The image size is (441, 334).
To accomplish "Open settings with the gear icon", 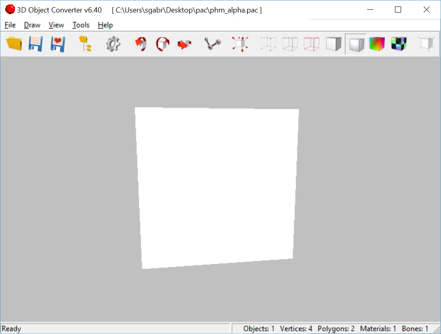I will [x=113, y=44].
